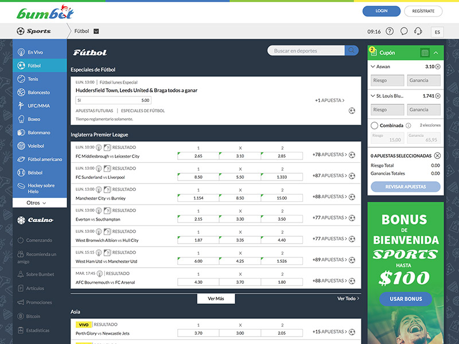
Task: Click Ganancia field under St. Louis Blu...
Action: tap(423, 110)
